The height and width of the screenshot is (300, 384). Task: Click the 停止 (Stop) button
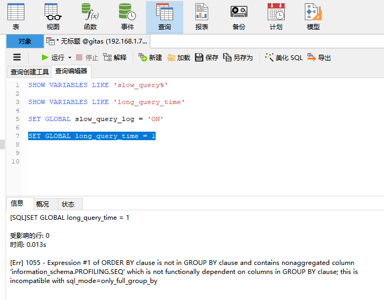point(87,57)
